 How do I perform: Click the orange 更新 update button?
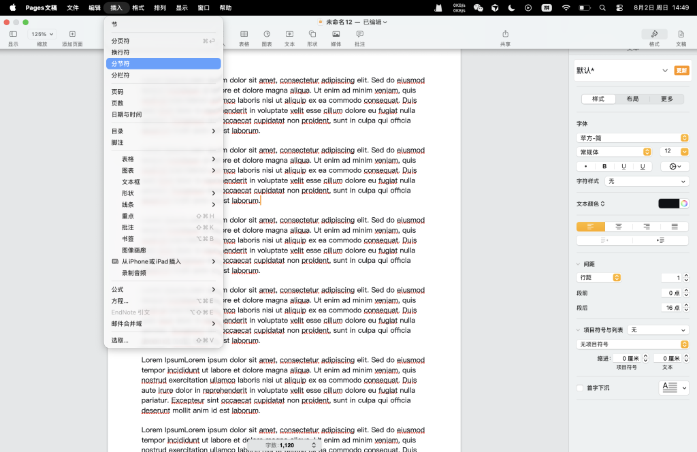681,71
